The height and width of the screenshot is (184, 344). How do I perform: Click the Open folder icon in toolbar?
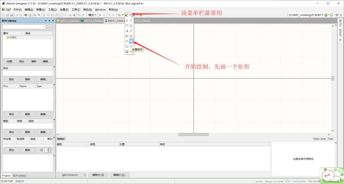click(8, 15)
